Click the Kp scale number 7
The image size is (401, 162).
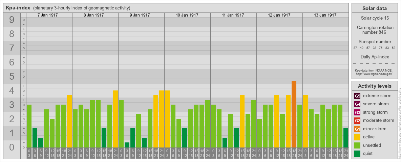coord(12,48)
